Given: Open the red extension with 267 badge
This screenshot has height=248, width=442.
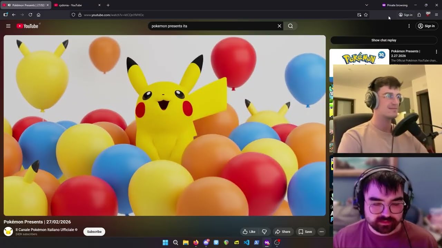Looking at the screenshot, I should click(428, 14).
